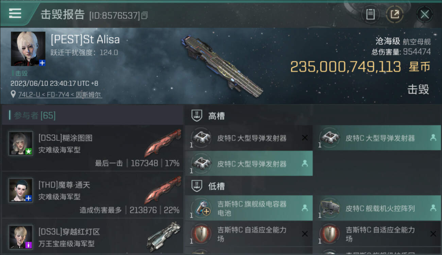Click 魔尊·通天's red ship icon

(162, 190)
